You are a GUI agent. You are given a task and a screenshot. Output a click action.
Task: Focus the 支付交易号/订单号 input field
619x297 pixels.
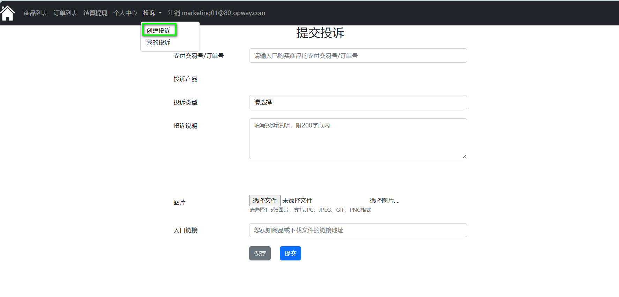(358, 56)
